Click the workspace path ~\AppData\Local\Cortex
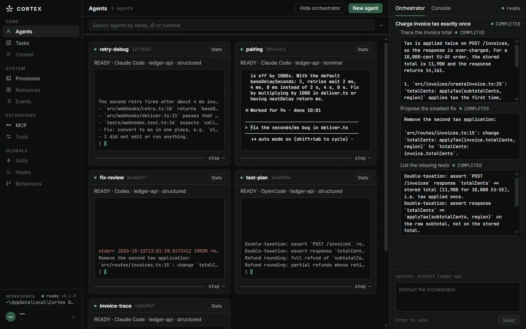 [40, 302]
